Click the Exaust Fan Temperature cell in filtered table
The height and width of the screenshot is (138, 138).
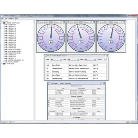(81, 79)
